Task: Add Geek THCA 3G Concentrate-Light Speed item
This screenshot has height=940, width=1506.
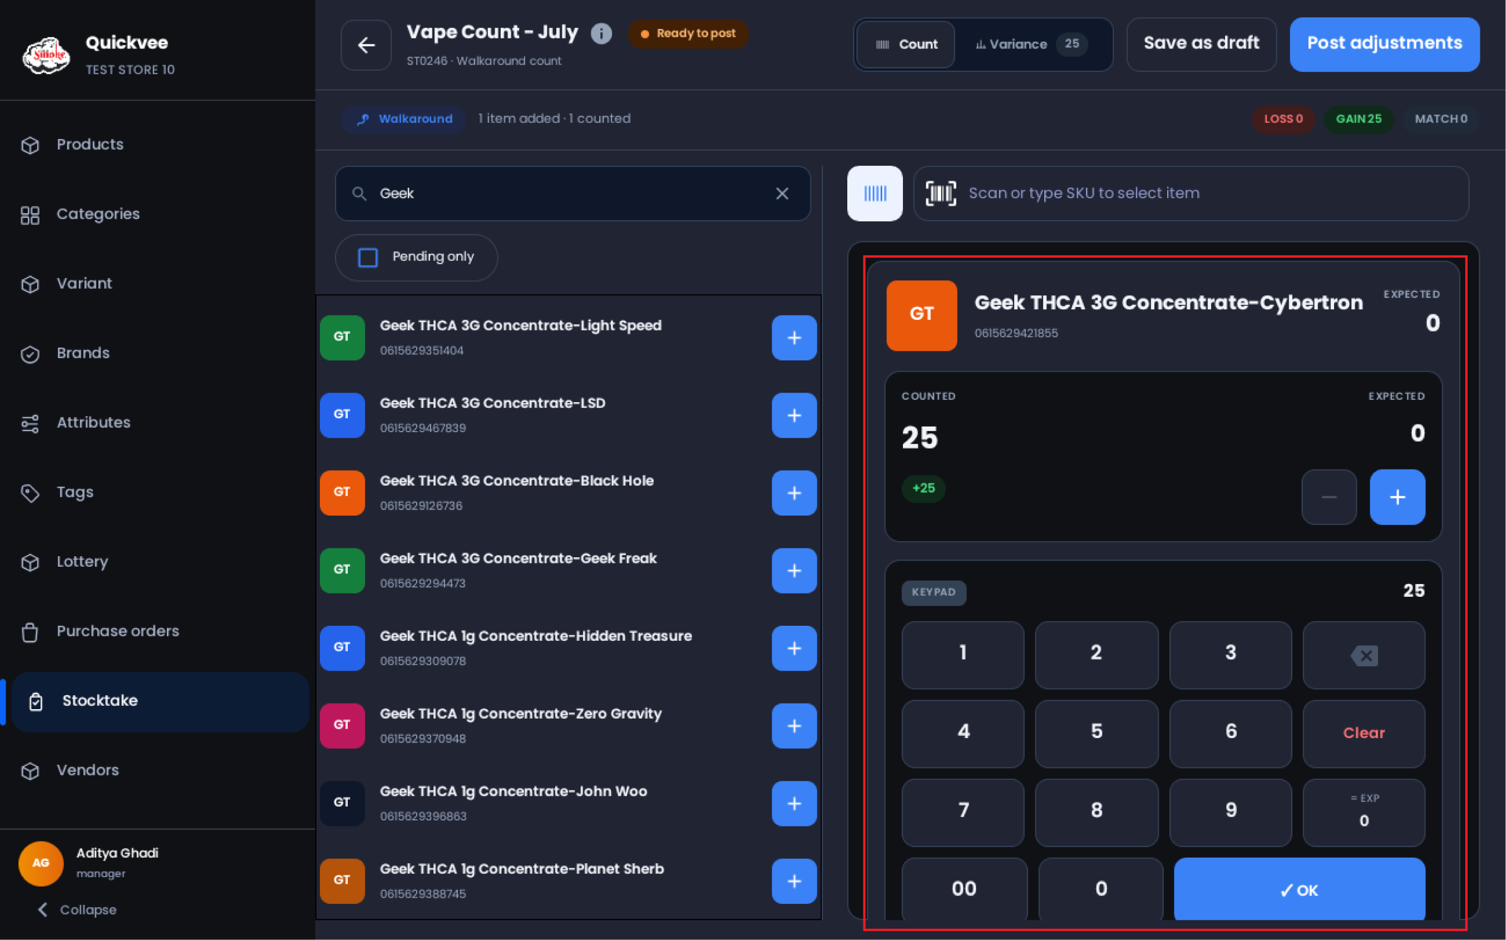Action: click(x=794, y=338)
